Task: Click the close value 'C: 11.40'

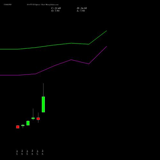Action: tap(56, 8)
